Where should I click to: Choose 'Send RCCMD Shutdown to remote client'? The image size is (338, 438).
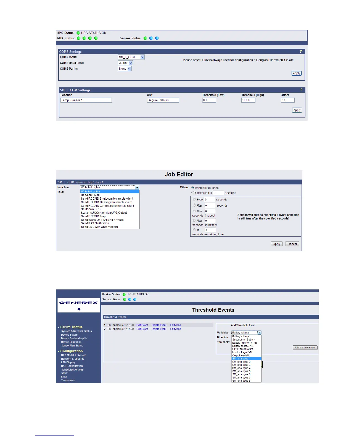click(107, 199)
